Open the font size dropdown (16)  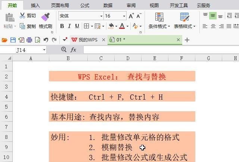click(124, 16)
